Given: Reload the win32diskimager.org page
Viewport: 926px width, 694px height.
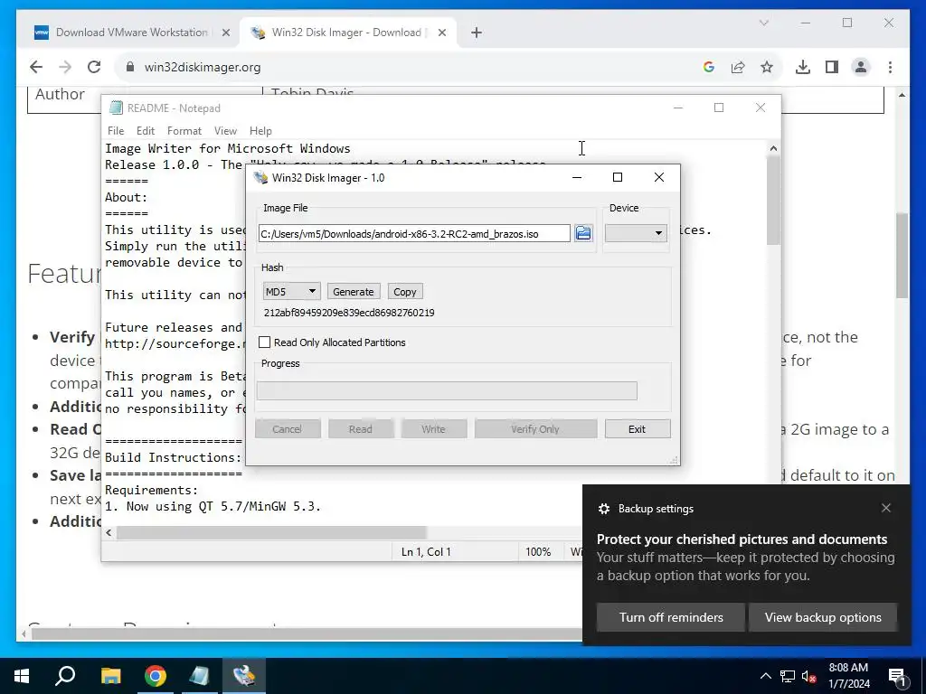Looking at the screenshot, I should 94,67.
